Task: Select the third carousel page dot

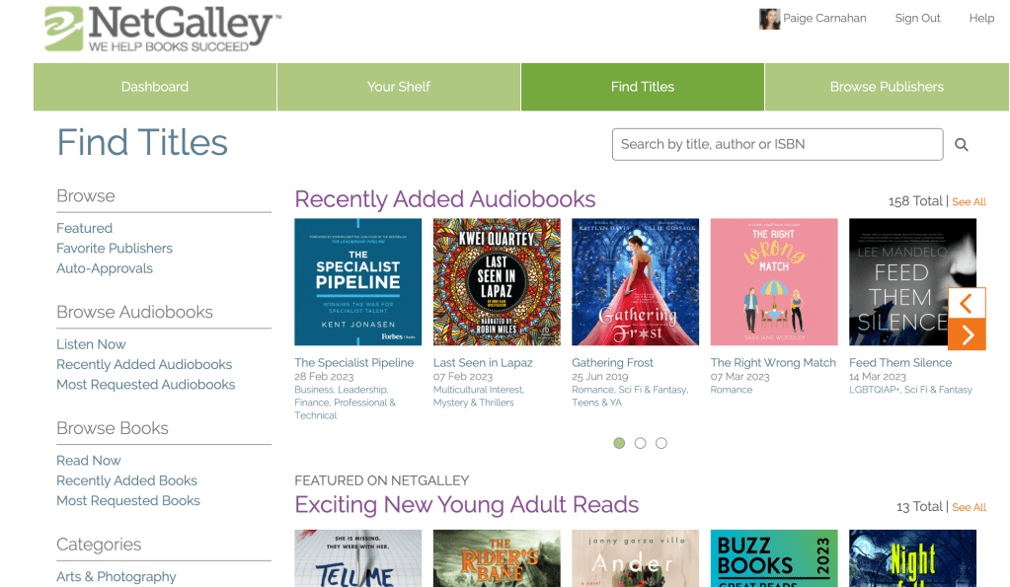Action: tap(661, 443)
